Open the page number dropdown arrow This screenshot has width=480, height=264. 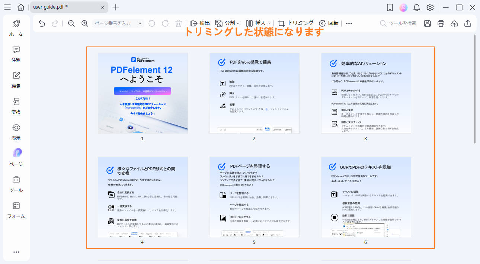click(140, 23)
